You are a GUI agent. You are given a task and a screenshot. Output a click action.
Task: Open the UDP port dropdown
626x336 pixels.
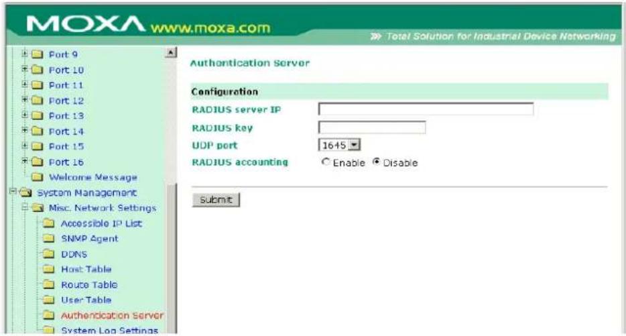tap(354, 145)
